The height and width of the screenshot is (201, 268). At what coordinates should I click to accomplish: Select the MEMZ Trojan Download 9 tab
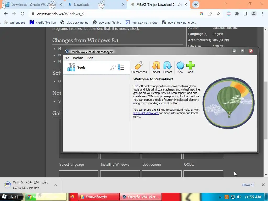pos(157,5)
